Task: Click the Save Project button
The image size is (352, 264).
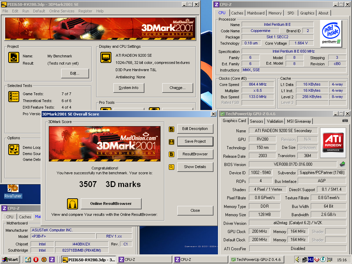Action: pyautogui.click(x=195, y=141)
